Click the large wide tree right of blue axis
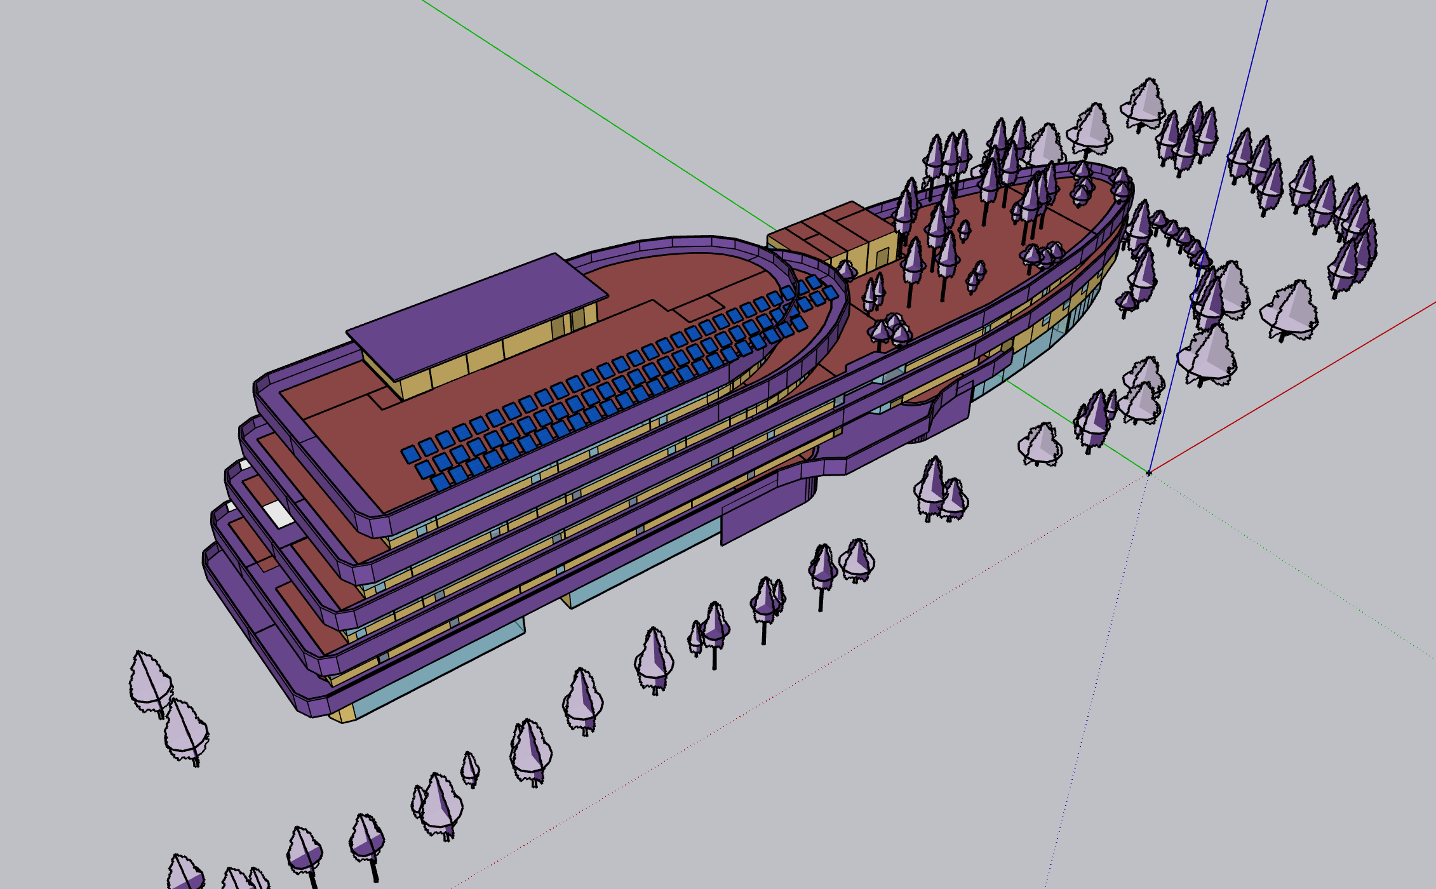Screen dimensions: 1436x889 tap(1289, 311)
